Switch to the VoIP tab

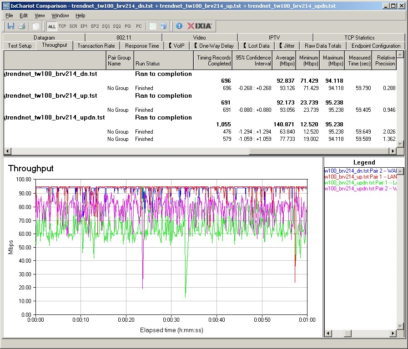pyautogui.click(x=177, y=46)
